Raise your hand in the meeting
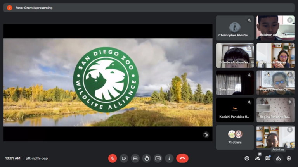This screenshot has width=298, height=167. pos(146,158)
